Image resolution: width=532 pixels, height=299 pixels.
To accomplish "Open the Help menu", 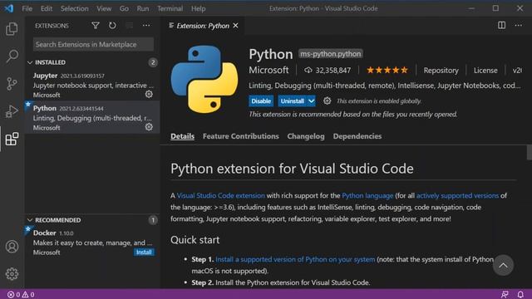I will pos(198,8).
